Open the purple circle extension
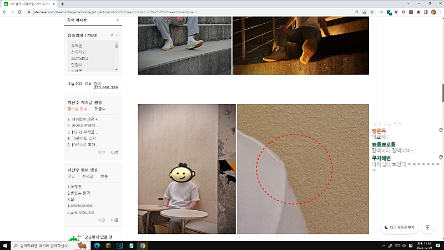The width and height of the screenshot is (444, 250). (403, 12)
